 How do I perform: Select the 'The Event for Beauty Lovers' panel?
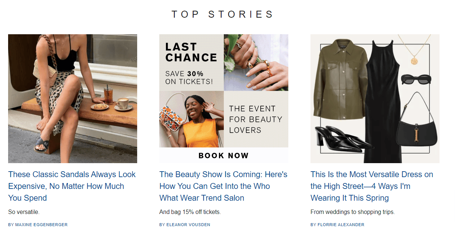tap(256, 119)
